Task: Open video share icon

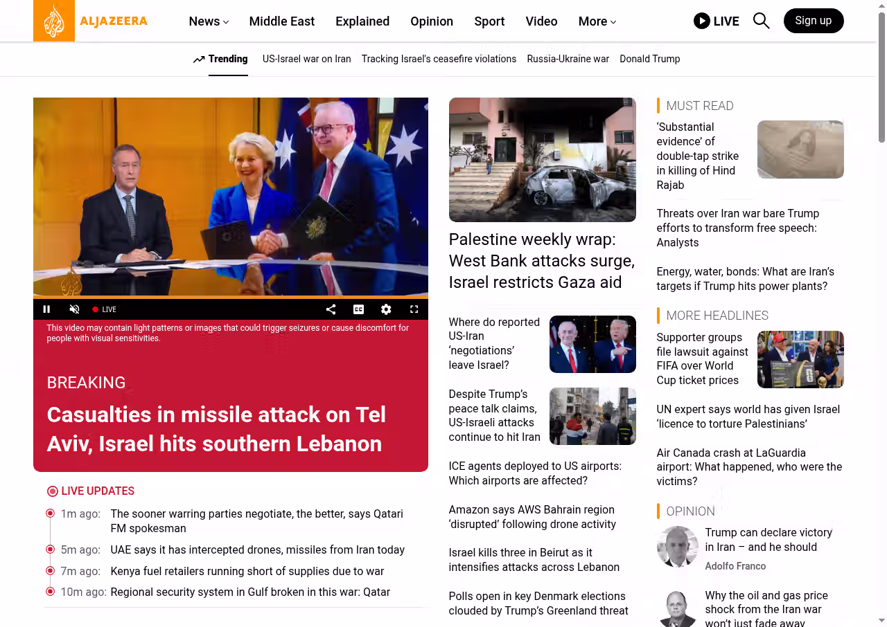Action: tap(331, 309)
